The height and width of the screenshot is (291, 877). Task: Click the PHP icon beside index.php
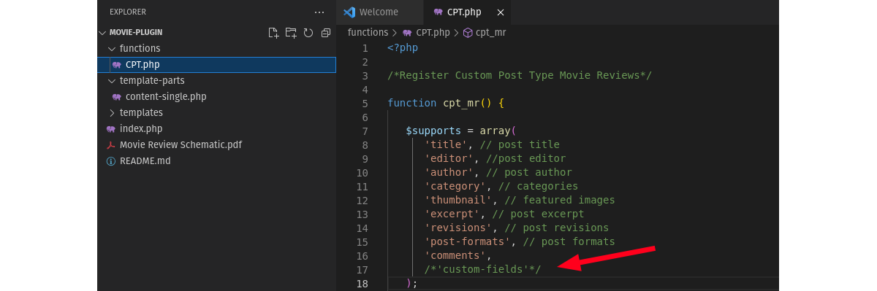(x=111, y=129)
